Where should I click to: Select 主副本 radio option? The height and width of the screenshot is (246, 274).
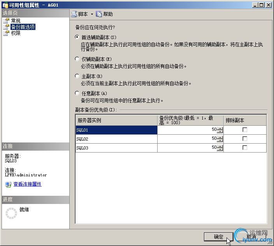coord(77,76)
